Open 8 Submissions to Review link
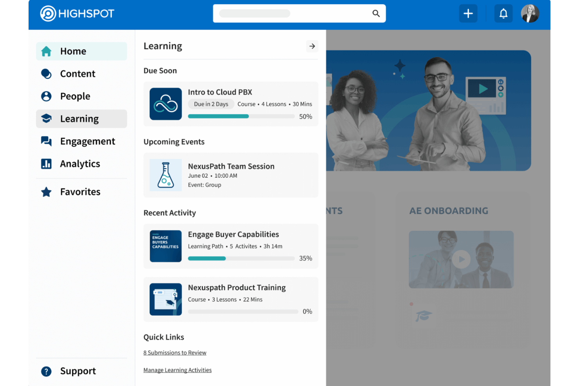 click(x=175, y=353)
